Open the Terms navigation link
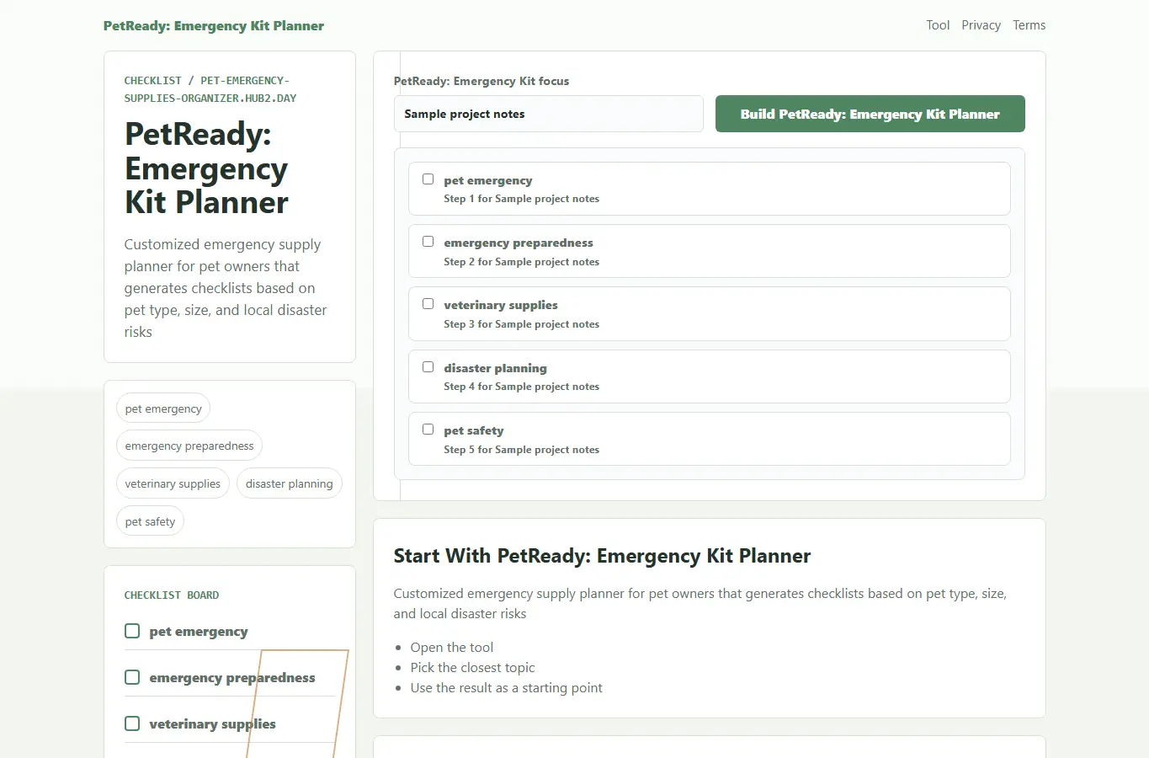The height and width of the screenshot is (758, 1149). tap(1029, 25)
